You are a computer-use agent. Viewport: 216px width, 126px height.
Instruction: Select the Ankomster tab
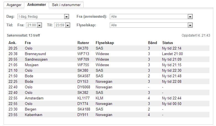pyautogui.click(x=37, y=5)
